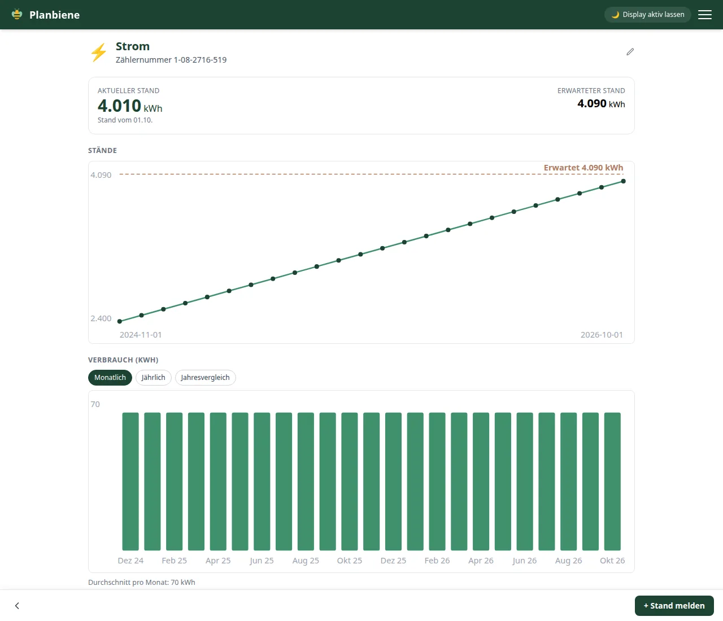Click the 2.400 axis label
Image resolution: width=723 pixels, height=621 pixels.
[x=101, y=318]
